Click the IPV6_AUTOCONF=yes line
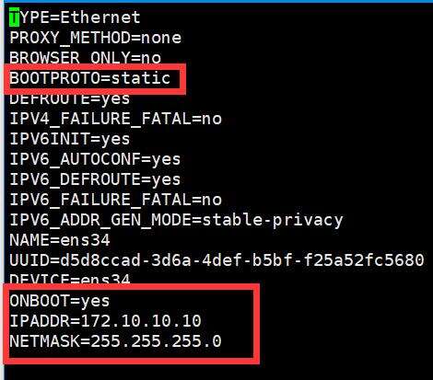 95,159
